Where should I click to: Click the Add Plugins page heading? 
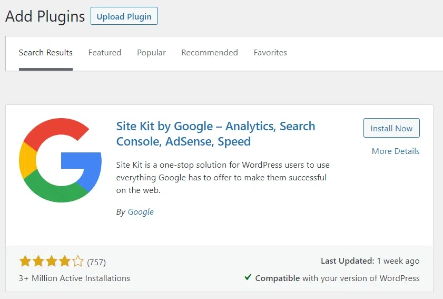[x=45, y=16]
